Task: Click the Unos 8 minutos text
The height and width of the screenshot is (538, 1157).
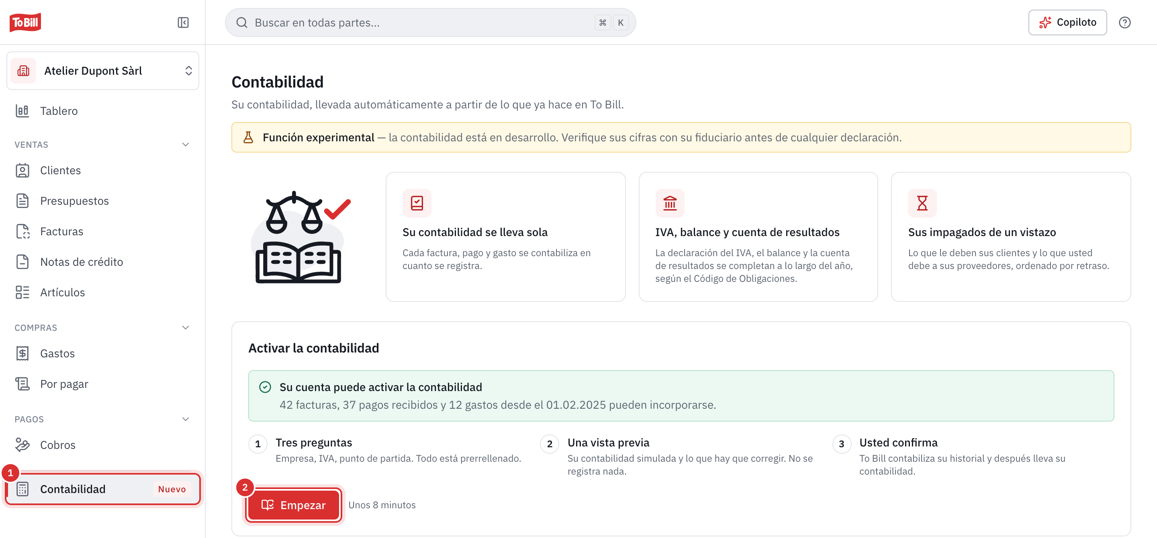Action: pyautogui.click(x=382, y=505)
